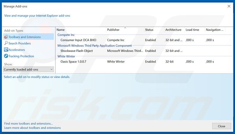Sort by the Architecture column
The height and width of the screenshot is (134, 235).
coord(173,30)
